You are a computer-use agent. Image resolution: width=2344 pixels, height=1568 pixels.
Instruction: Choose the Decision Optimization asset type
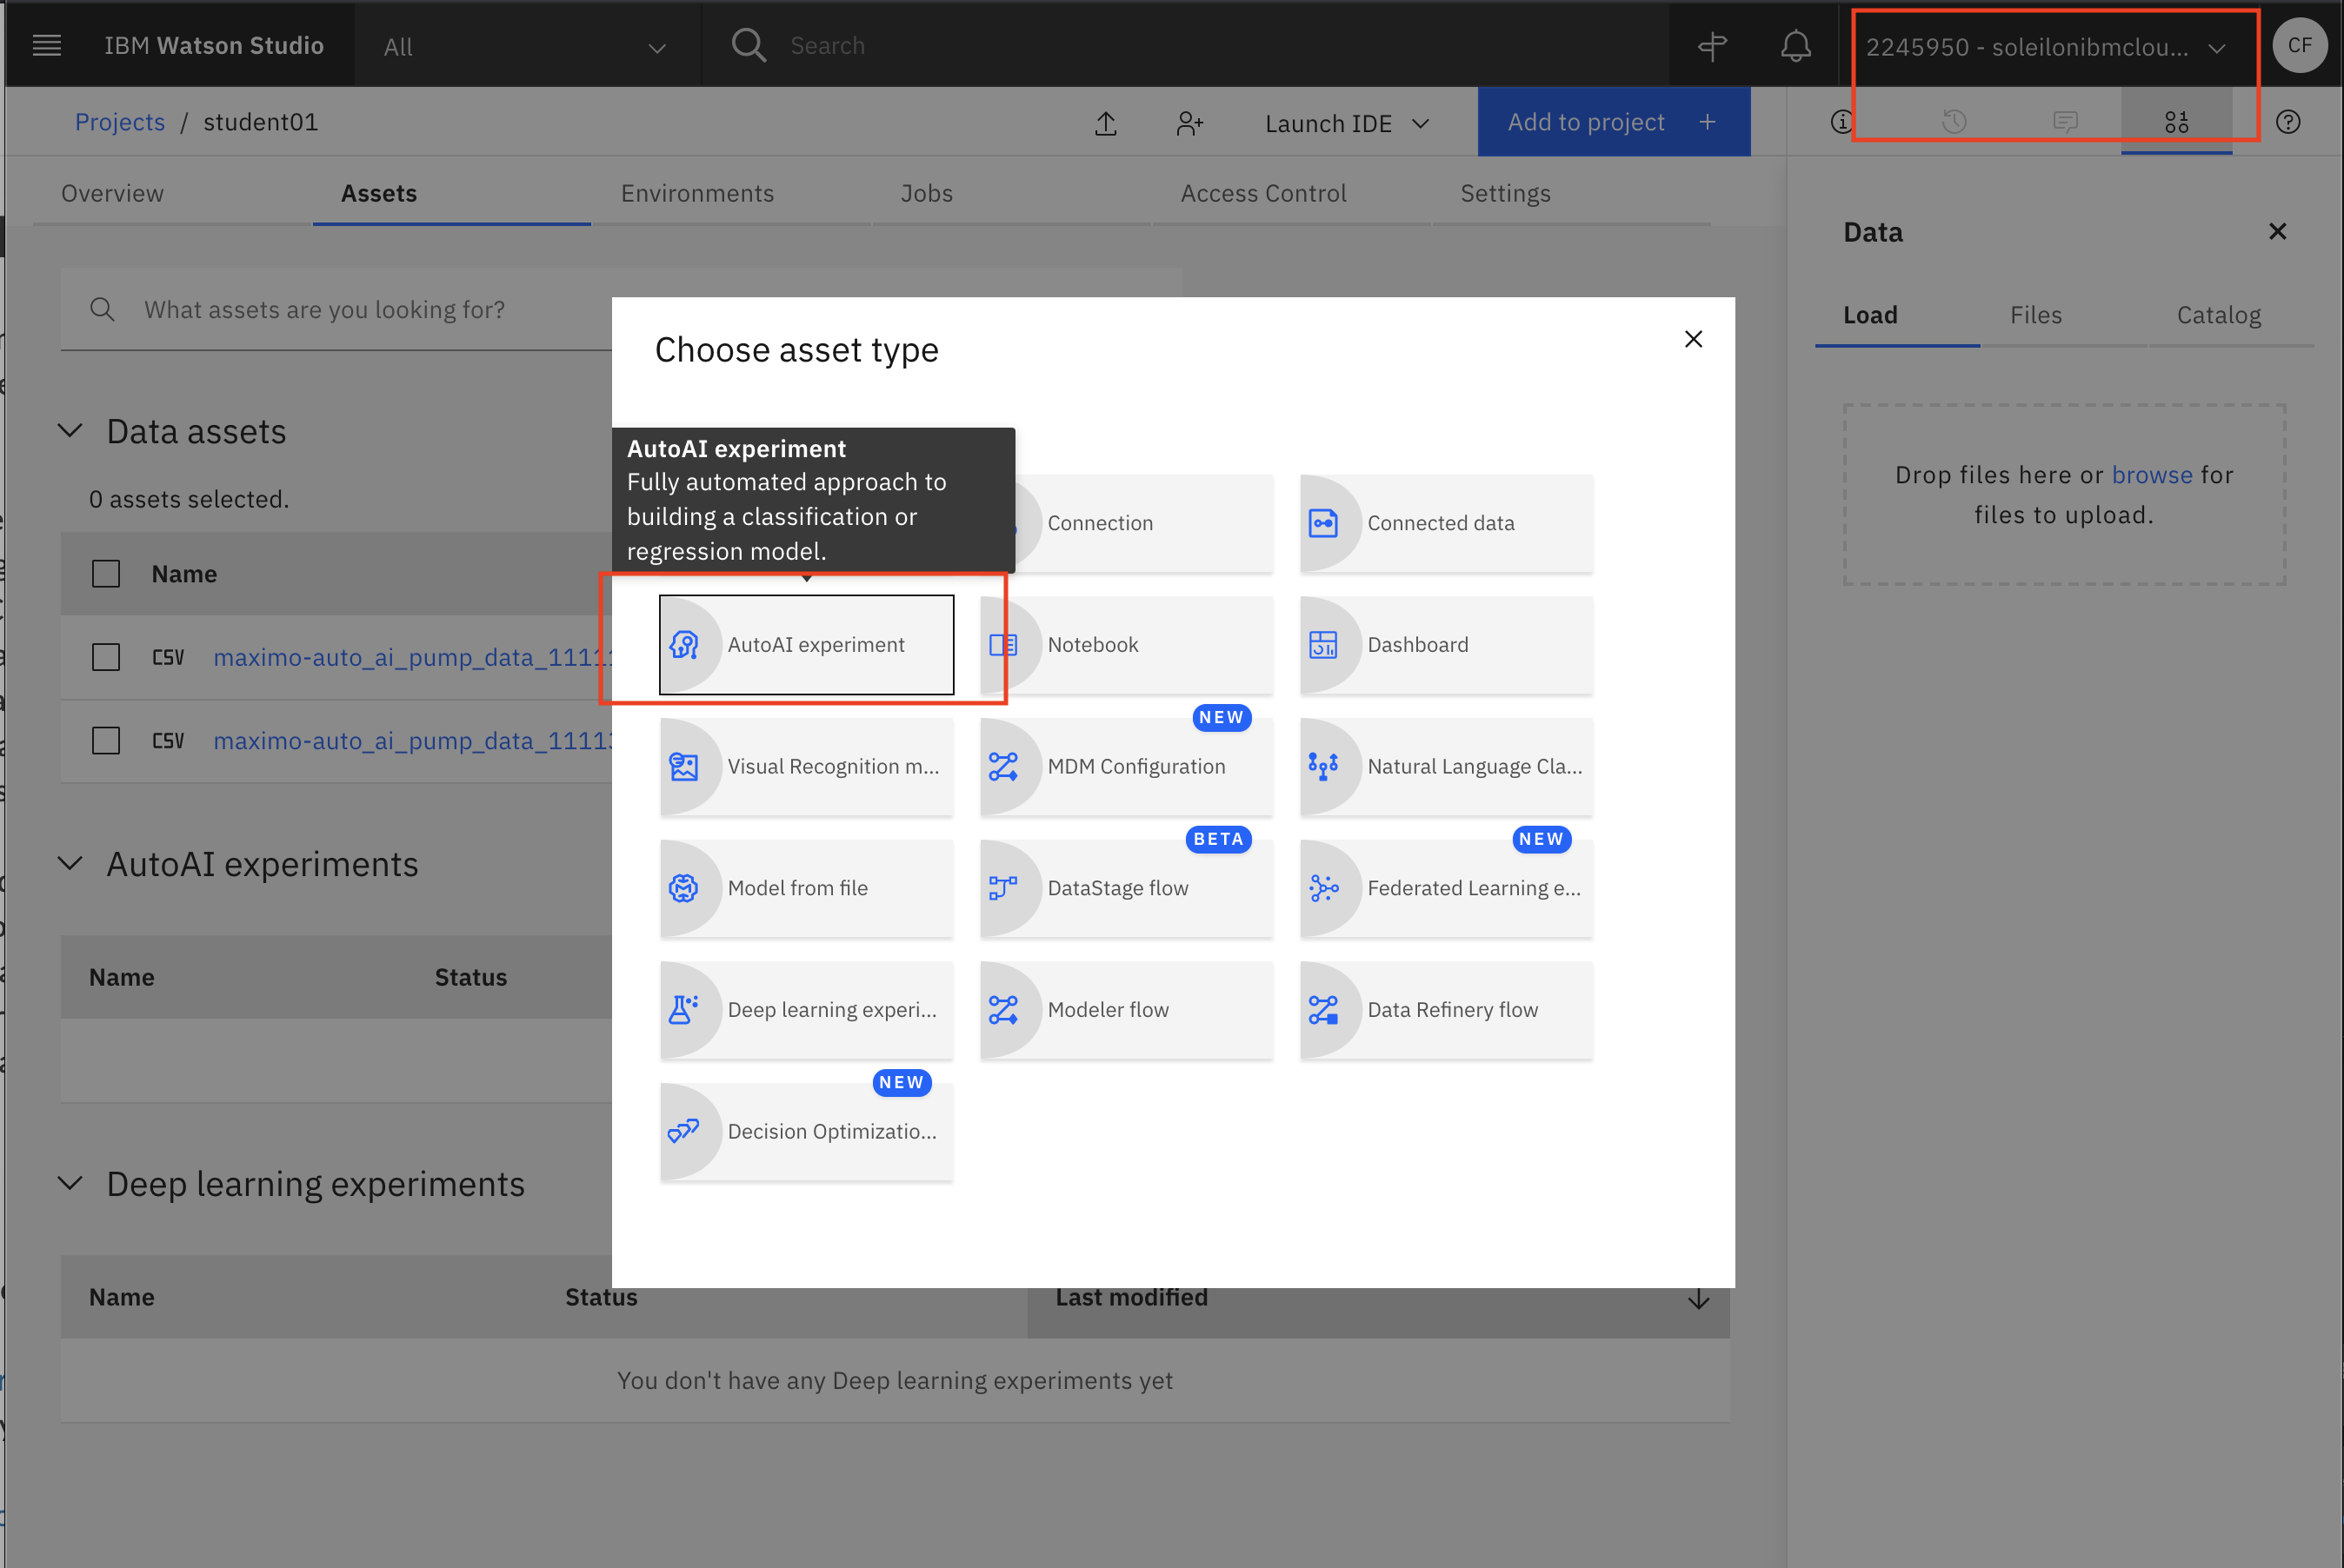(806, 1132)
